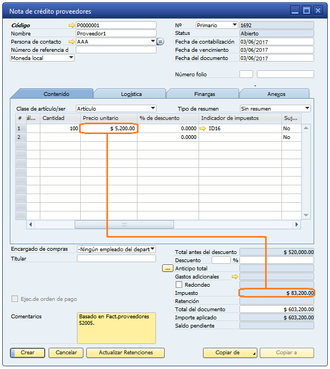The image size is (330, 369).
Task: Click the Comentarios yellow text box
Action: 116,328
